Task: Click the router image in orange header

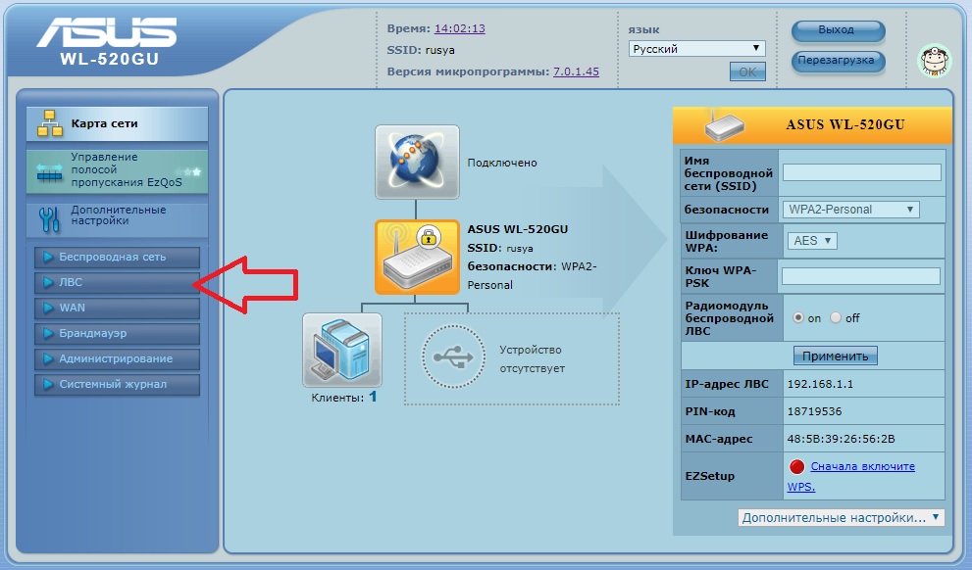Action: coord(724,125)
